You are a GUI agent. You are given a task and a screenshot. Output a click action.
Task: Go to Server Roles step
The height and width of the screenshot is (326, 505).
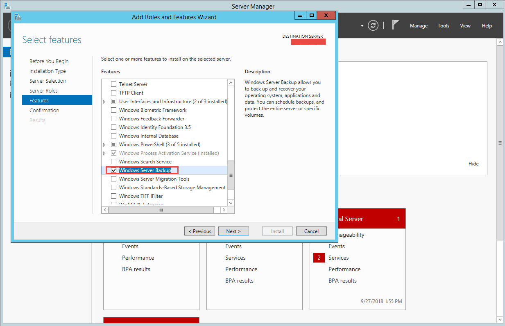tap(43, 91)
